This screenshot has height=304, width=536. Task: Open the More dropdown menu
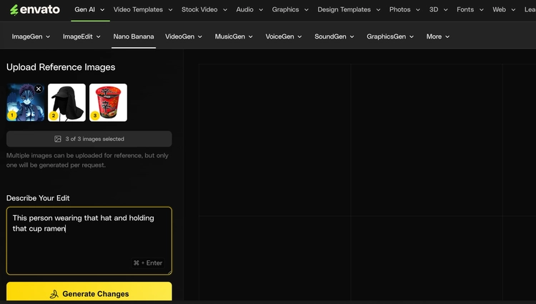point(437,36)
